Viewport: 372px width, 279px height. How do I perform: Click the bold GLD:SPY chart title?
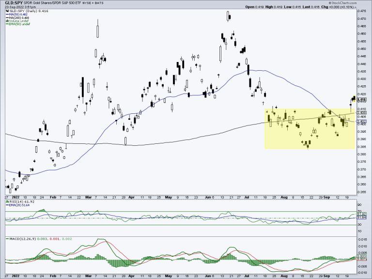coord(14,3)
